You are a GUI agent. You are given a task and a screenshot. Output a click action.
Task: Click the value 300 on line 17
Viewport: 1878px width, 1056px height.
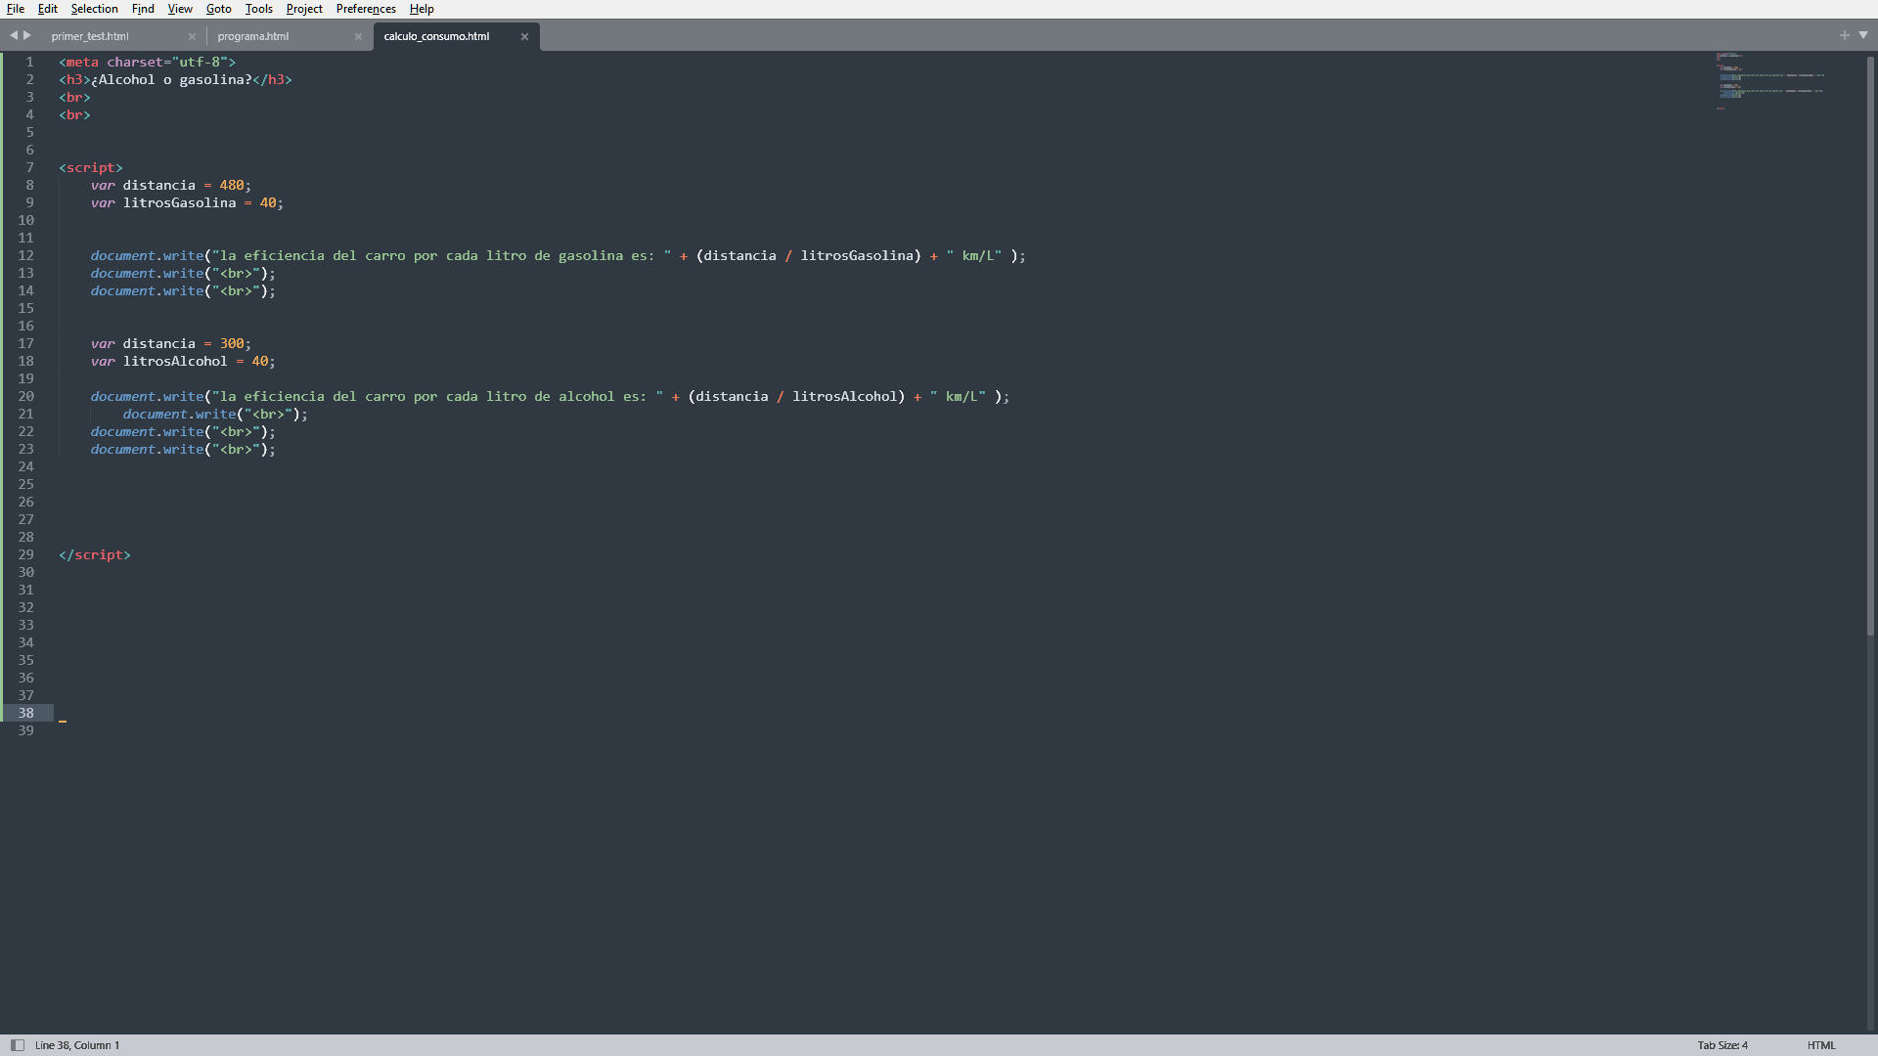(232, 343)
